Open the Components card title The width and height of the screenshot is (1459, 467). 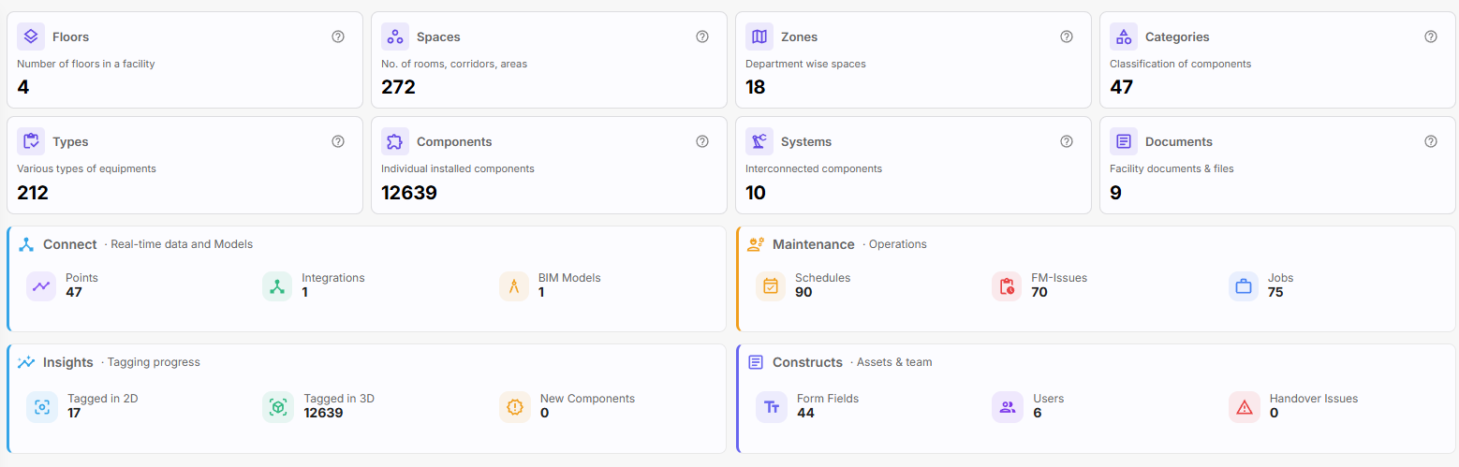click(454, 141)
